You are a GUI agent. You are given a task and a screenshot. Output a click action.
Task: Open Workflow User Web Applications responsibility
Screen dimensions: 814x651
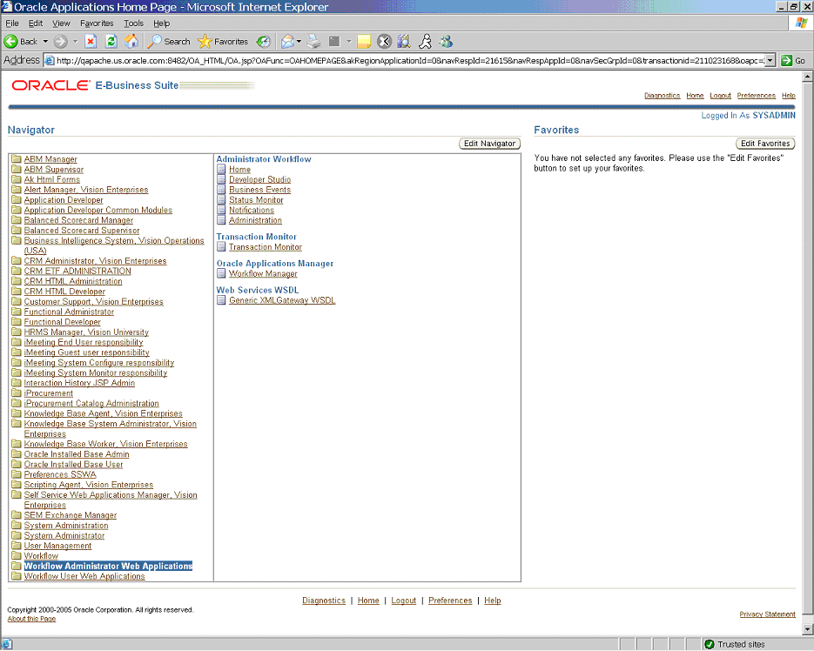click(x=84, y=576)
